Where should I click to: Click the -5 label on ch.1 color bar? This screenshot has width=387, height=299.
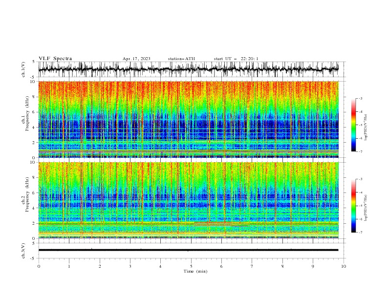[x=361, y=125]
